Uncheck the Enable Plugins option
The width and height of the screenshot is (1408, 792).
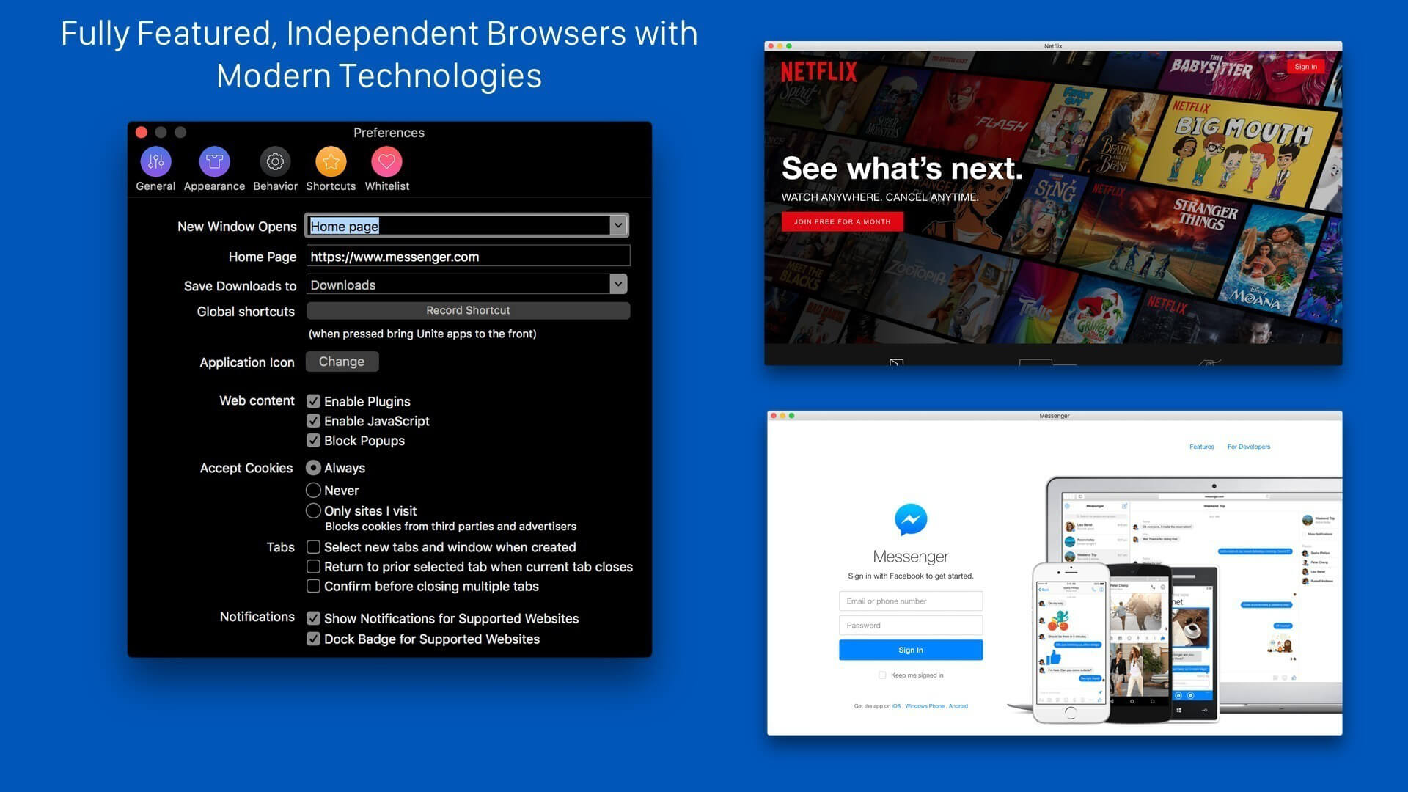pos(314,401)
